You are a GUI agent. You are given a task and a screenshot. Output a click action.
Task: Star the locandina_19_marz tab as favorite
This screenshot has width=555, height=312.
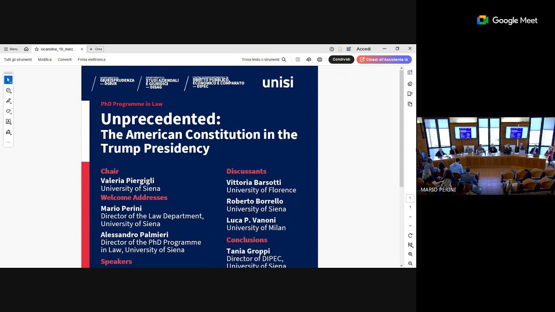[37, 49]
